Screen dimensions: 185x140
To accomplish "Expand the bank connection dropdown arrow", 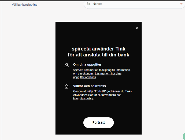I will coord(181,4).
